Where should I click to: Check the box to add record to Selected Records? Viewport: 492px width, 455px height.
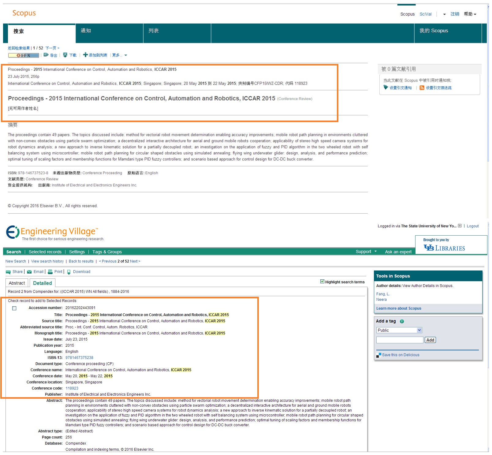click(x=14, y=308)
